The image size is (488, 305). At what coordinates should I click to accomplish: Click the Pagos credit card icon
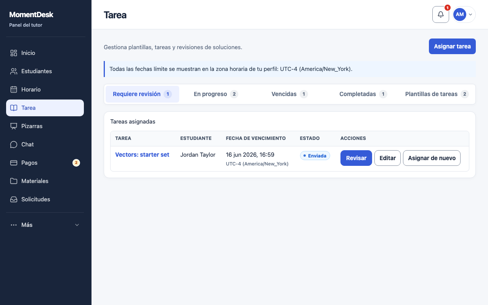click(x=14, y=163)
